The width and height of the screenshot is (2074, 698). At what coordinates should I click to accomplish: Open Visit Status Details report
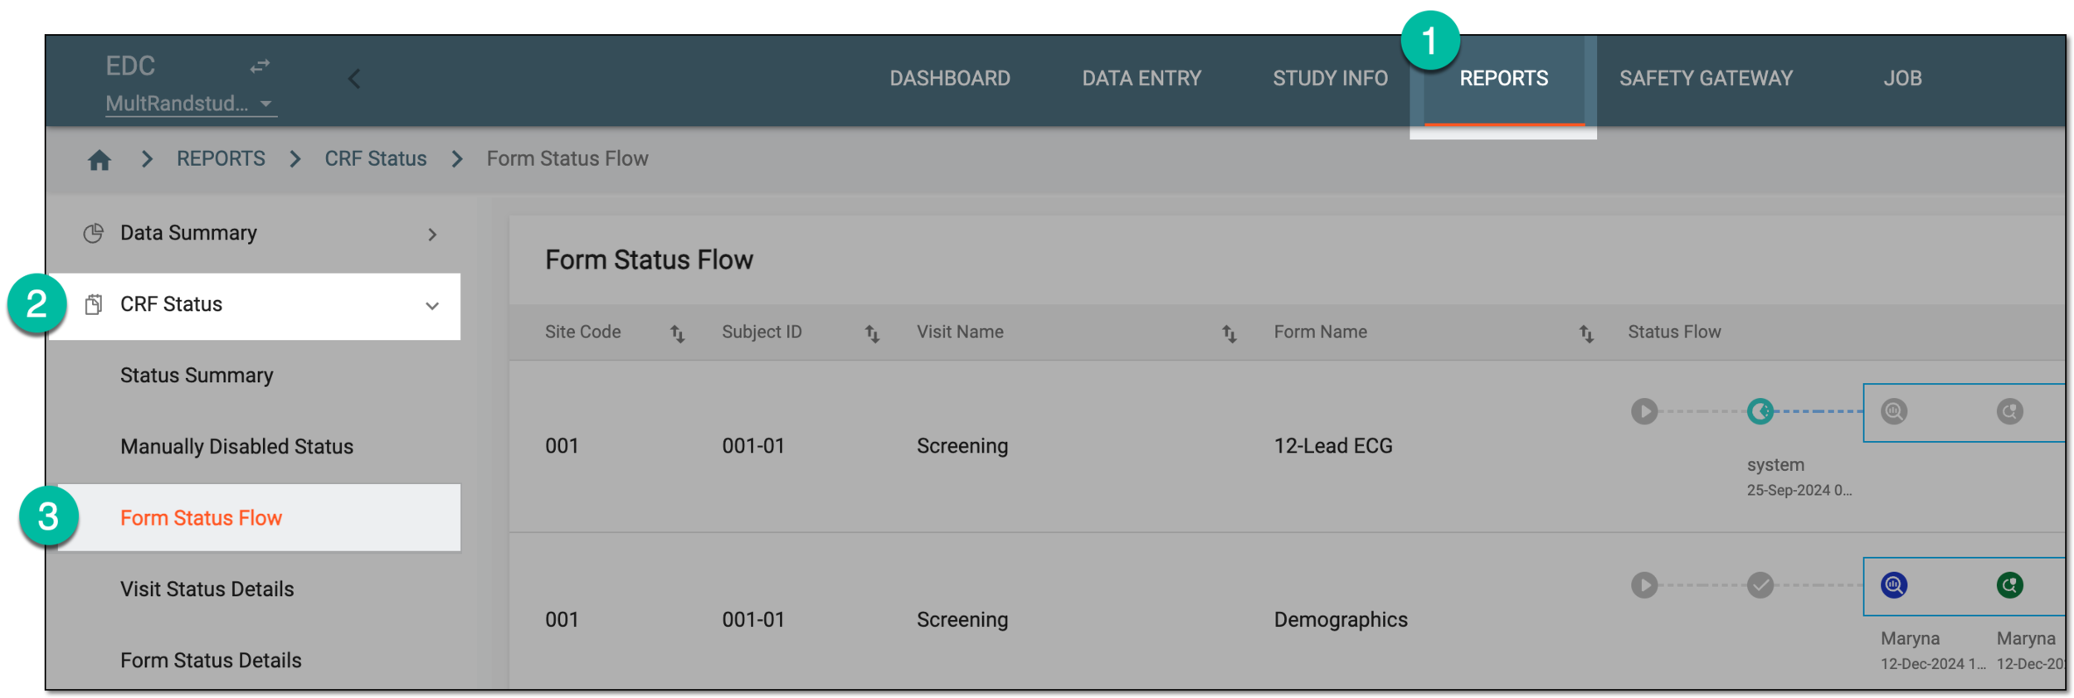(x=207, y=589)
